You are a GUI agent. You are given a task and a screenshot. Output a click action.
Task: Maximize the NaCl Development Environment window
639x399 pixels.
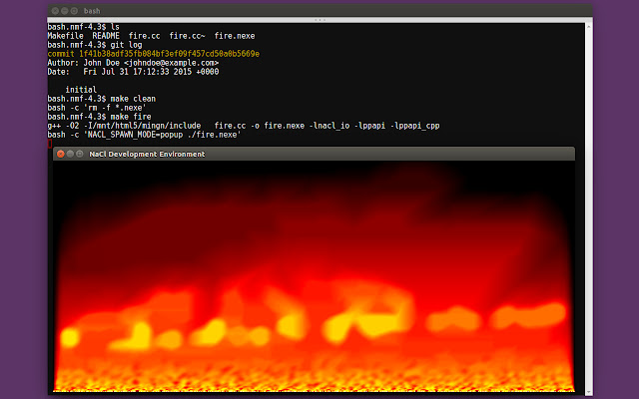click(x=80, y=154)
